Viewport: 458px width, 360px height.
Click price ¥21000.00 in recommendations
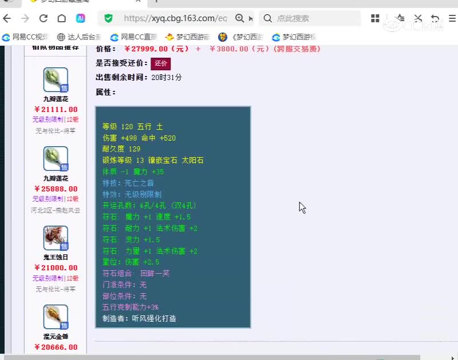tap(56, 267)
